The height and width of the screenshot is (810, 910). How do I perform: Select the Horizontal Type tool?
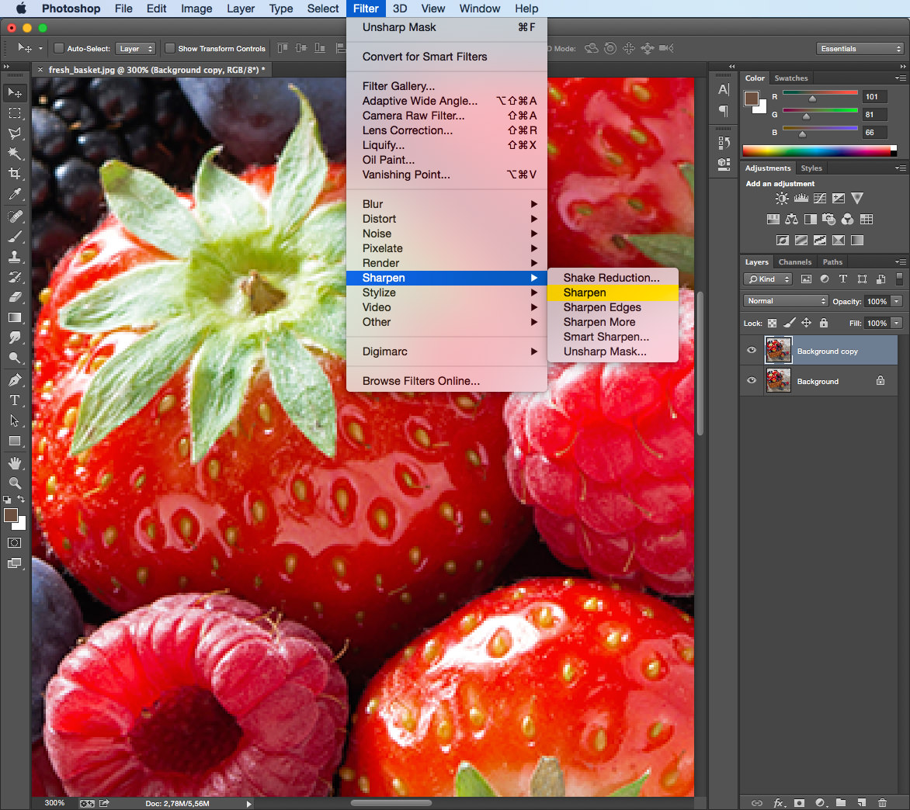[15, 400]
